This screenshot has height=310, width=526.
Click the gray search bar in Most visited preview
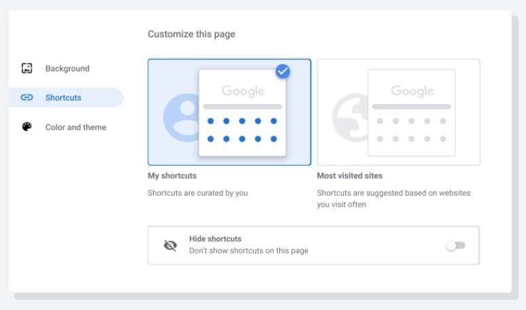click(x=411, y=107)
